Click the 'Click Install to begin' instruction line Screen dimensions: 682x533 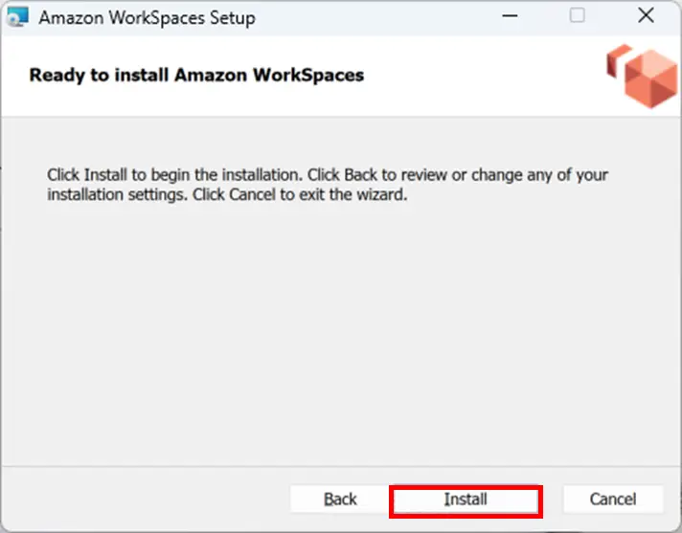(x=328, y=174)
